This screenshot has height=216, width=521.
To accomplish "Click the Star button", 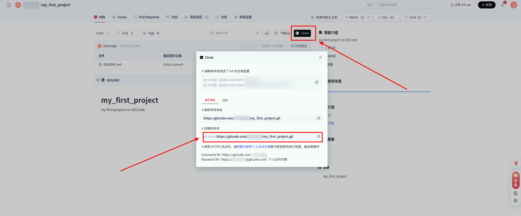I will point(386,17).
